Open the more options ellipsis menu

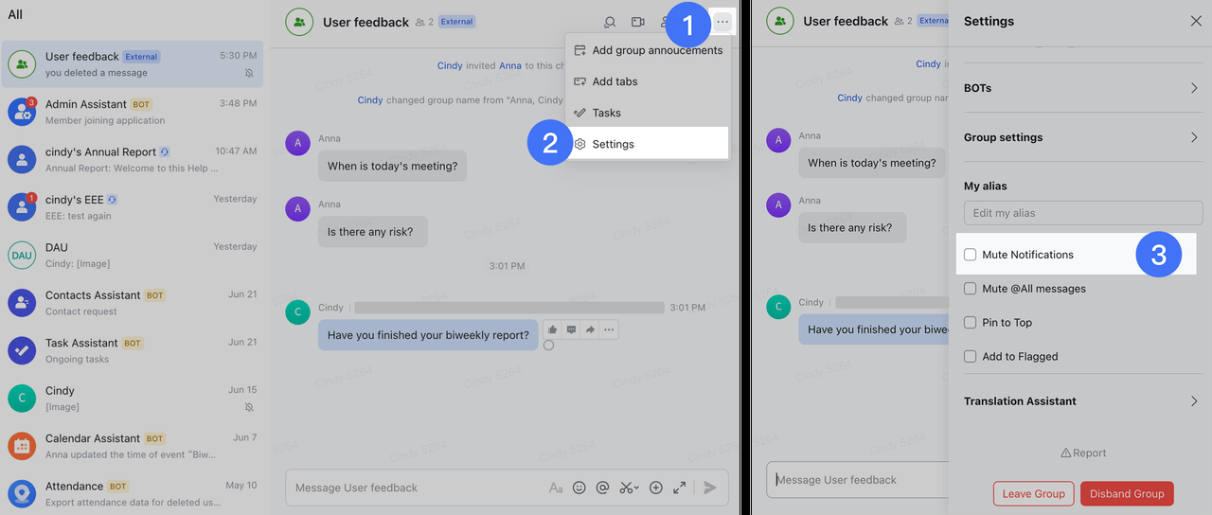point(722,22)
